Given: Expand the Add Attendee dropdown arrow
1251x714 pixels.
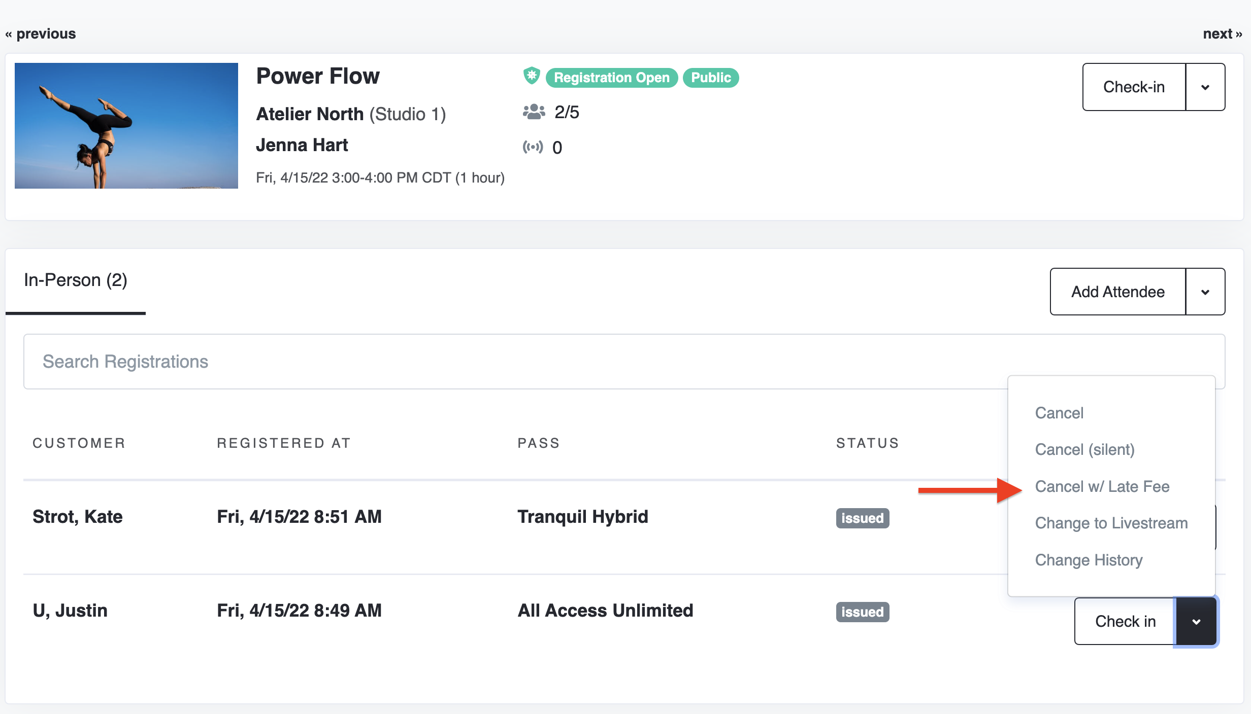Looking at the screenshot, I should click(1205, 292).
